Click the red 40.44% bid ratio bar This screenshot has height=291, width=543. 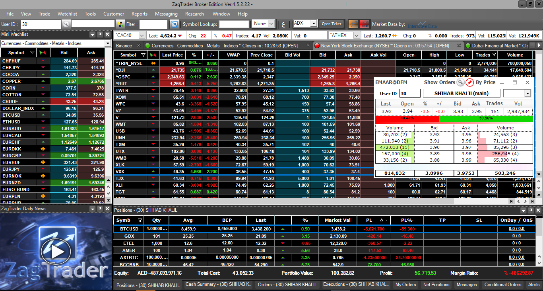tap(407, 119)
